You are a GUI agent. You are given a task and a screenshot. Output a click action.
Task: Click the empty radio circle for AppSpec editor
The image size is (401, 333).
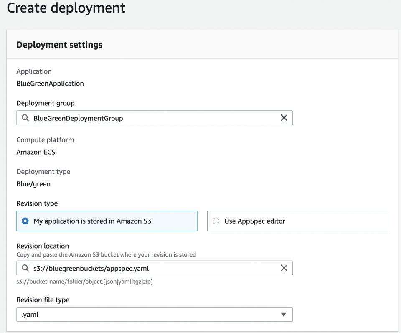(x=216, y=221)
